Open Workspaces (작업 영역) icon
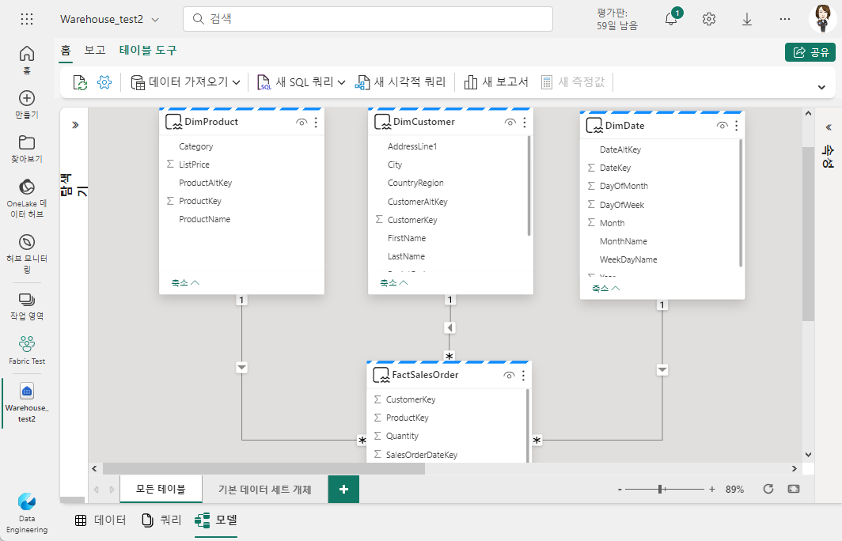Viewport: 842px width, 541px height. (27, 306)
